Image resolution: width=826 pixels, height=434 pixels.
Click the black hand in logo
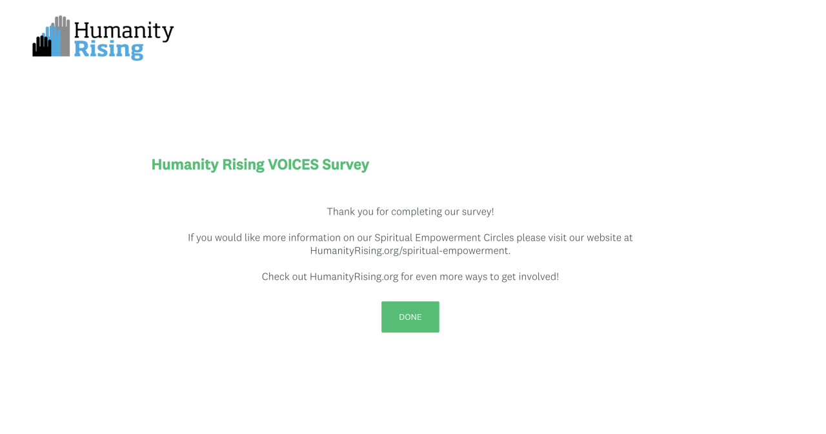pos(41,47)
